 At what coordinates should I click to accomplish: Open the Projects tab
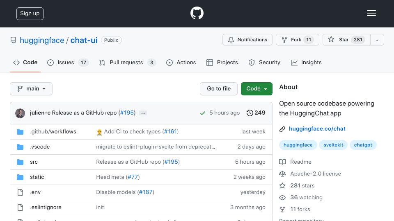click(222, 62)
